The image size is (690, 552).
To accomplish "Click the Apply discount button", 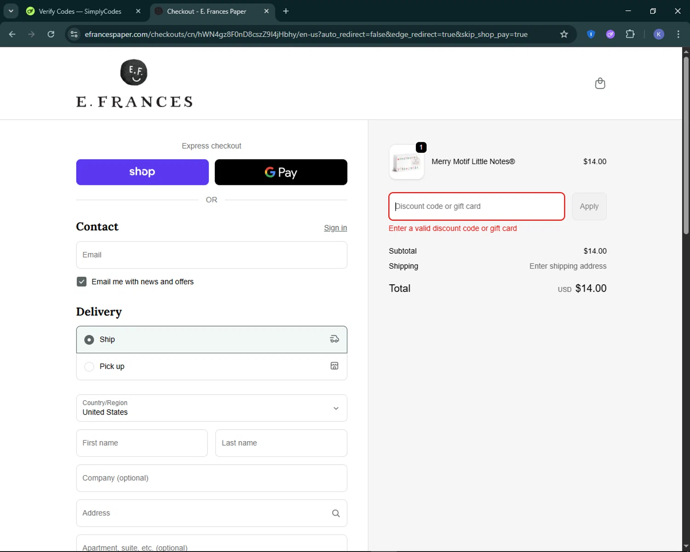I will 589,207.
